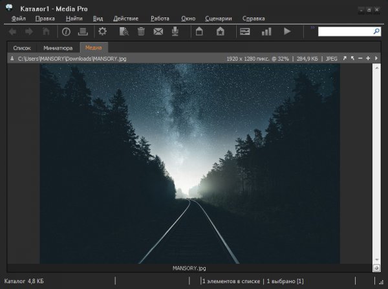Expand toolbar overflow chevron beside search

click(x=313, y=28)
